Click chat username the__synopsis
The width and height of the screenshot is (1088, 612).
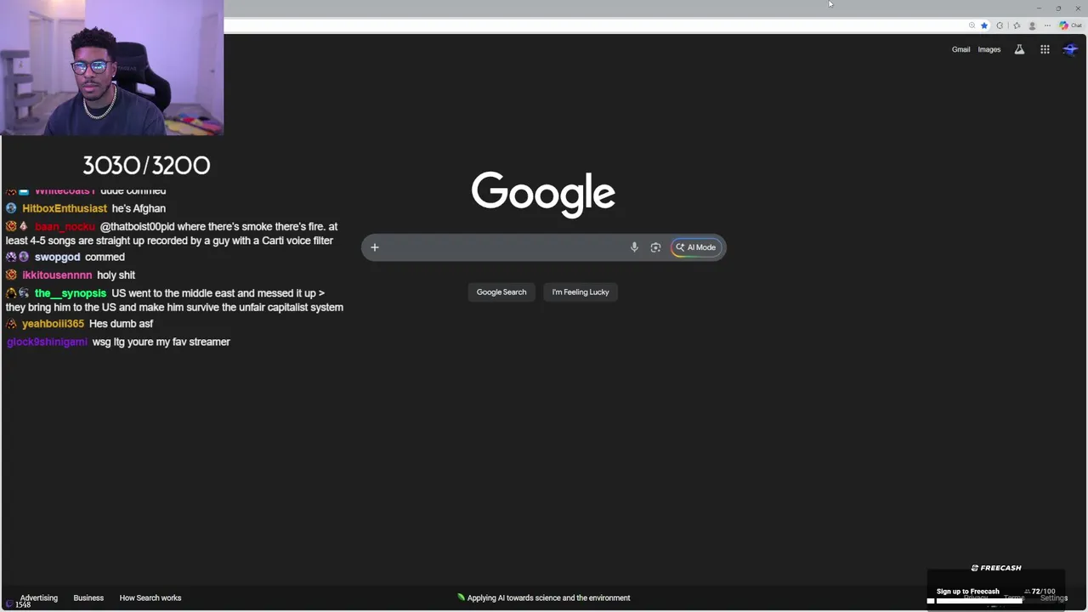pos(71,293)
